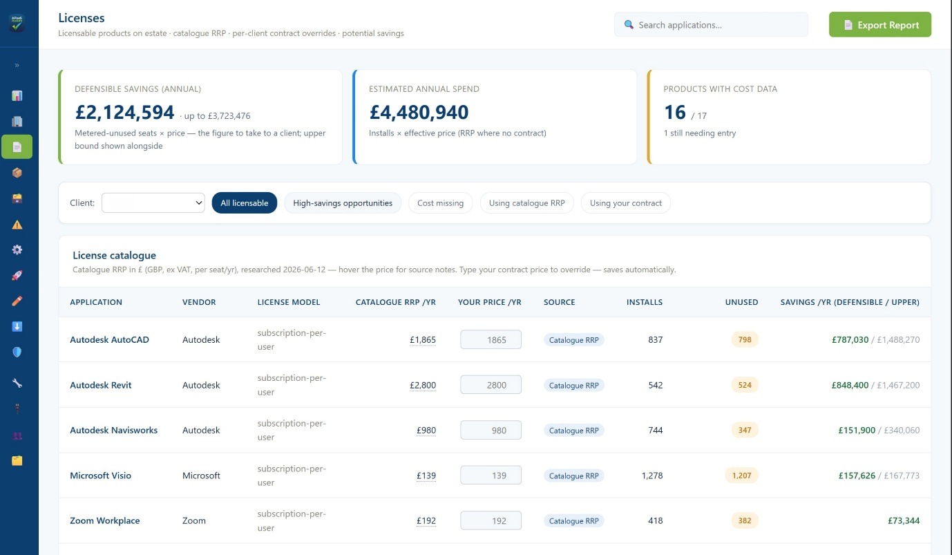Click the Application column header
The height and width of the screenshot is (555, 952).
pos(96,302)
